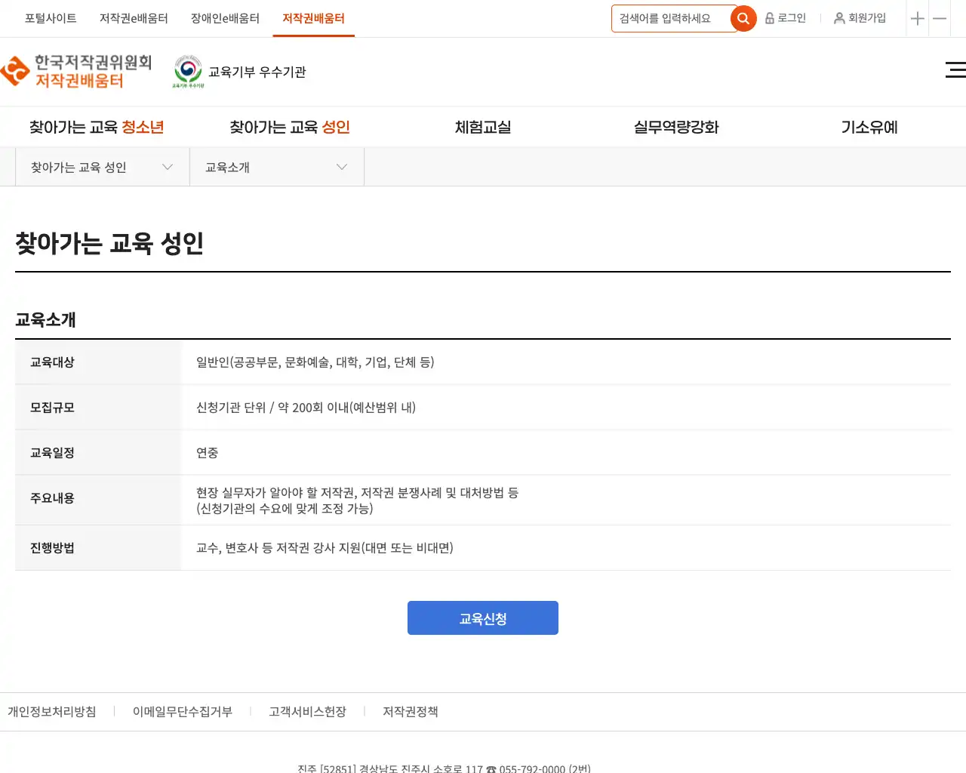Viewport: 966px width, 773px height.
Task: Switch to the 장애인e배움터 tab
Action: coord(225,18)
